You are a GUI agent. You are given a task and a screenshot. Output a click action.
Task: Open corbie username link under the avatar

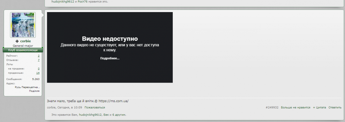coord(25,41)
